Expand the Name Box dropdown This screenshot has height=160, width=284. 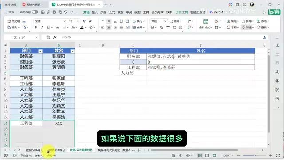tap(37, 37)
